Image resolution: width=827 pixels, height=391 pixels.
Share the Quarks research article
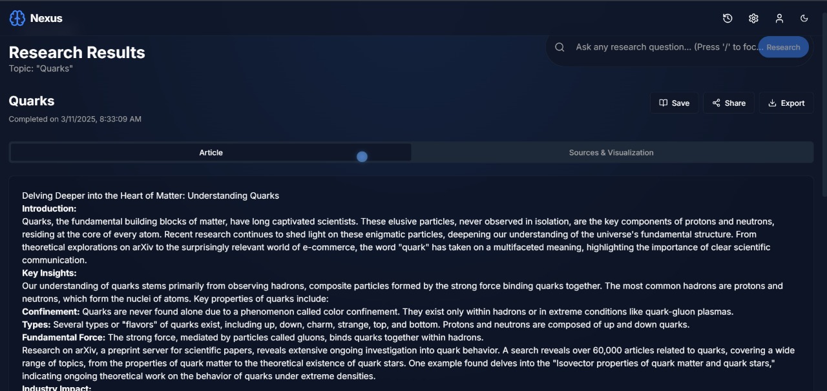point(728,103)
